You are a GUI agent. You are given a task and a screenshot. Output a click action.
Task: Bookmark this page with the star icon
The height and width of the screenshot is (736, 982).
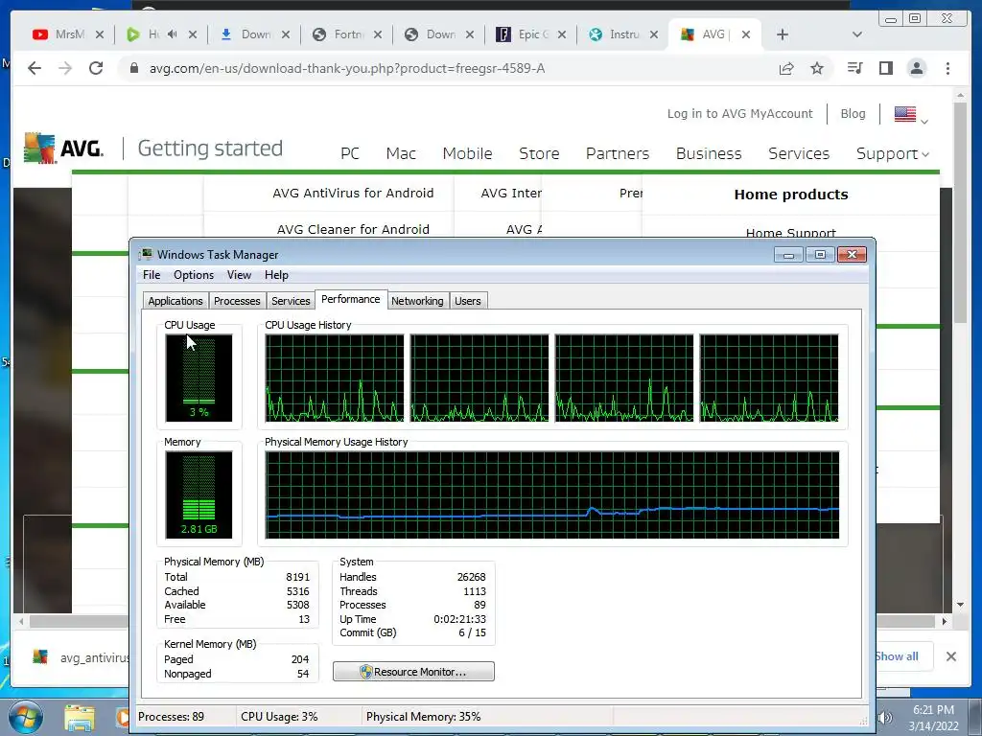[817, 68]
